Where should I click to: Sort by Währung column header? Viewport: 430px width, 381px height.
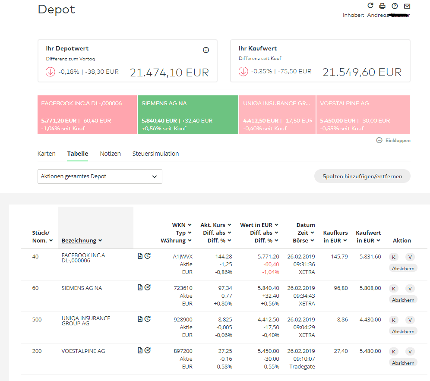pyautogui.click(x=176, y=240)
